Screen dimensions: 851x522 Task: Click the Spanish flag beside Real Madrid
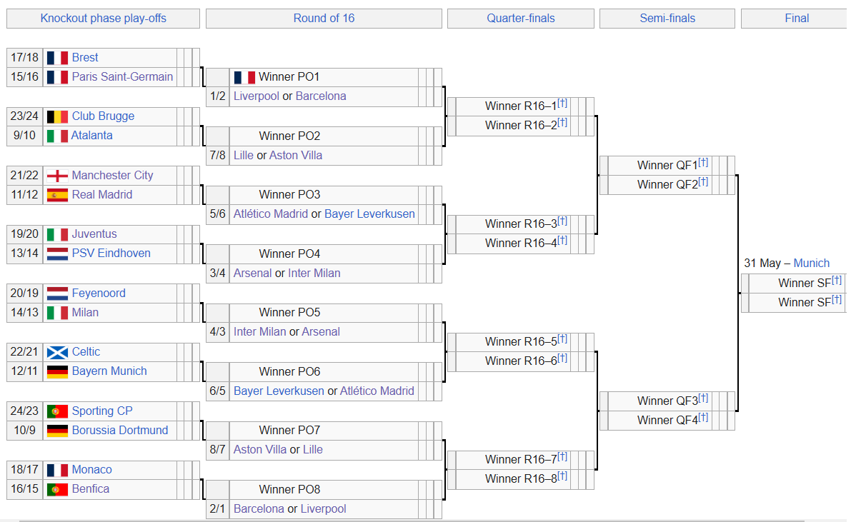[57, 195]
